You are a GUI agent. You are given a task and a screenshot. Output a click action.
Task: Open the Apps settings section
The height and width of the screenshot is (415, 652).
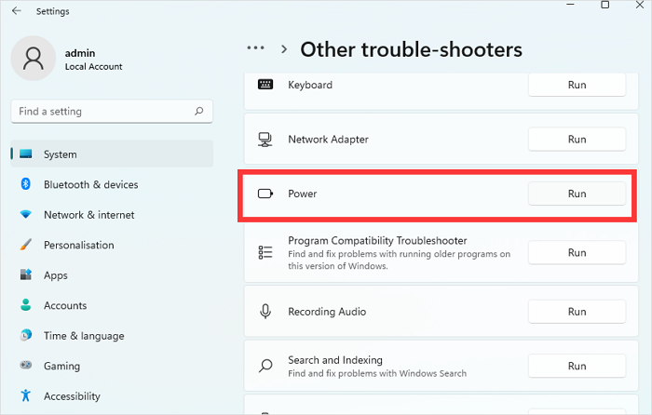(56, 275)
